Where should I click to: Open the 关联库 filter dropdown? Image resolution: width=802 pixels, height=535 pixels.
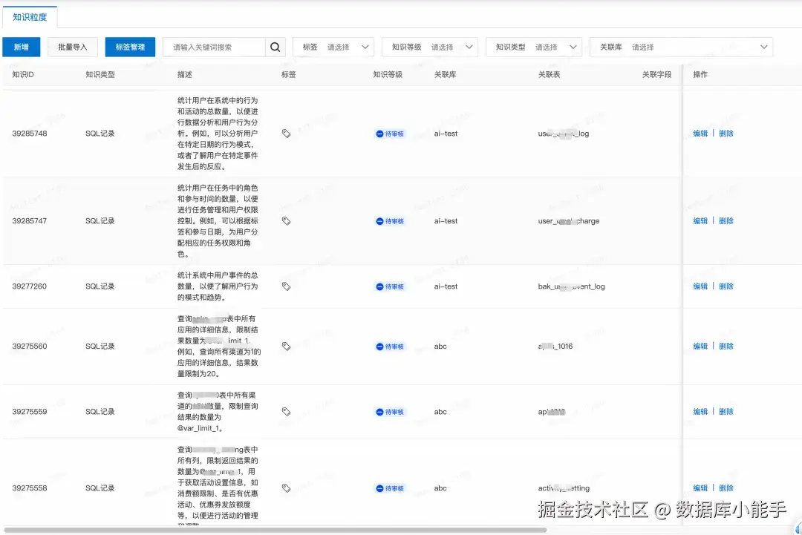tap(681, 47)
